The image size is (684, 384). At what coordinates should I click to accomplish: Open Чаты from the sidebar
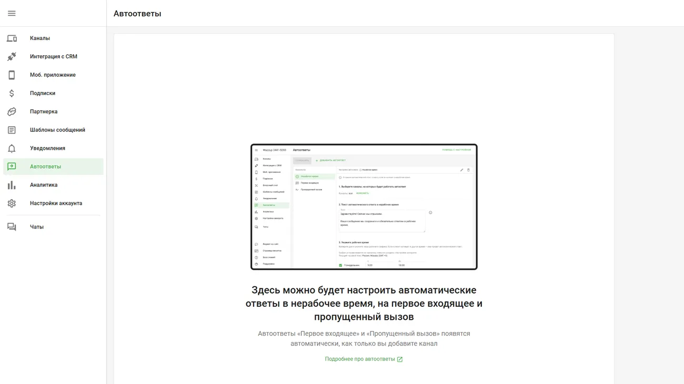click(x=37, y=227)
